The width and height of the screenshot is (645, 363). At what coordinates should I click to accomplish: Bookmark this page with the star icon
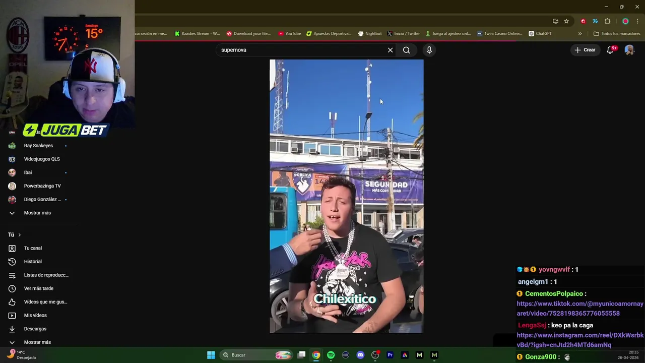point(566,21)
